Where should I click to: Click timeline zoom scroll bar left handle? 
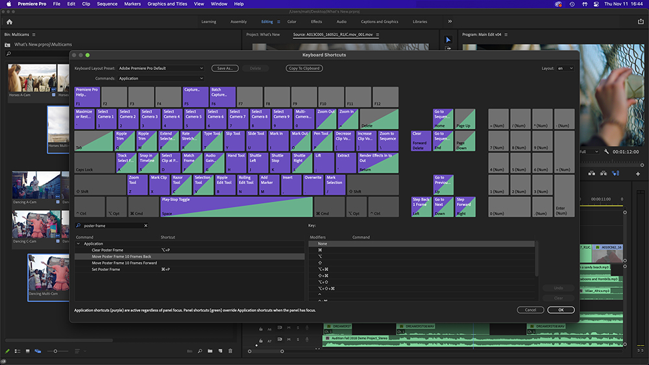(x=250, y=351)
